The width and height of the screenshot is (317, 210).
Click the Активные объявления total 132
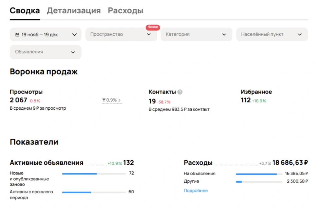click(x=128, y=162)
